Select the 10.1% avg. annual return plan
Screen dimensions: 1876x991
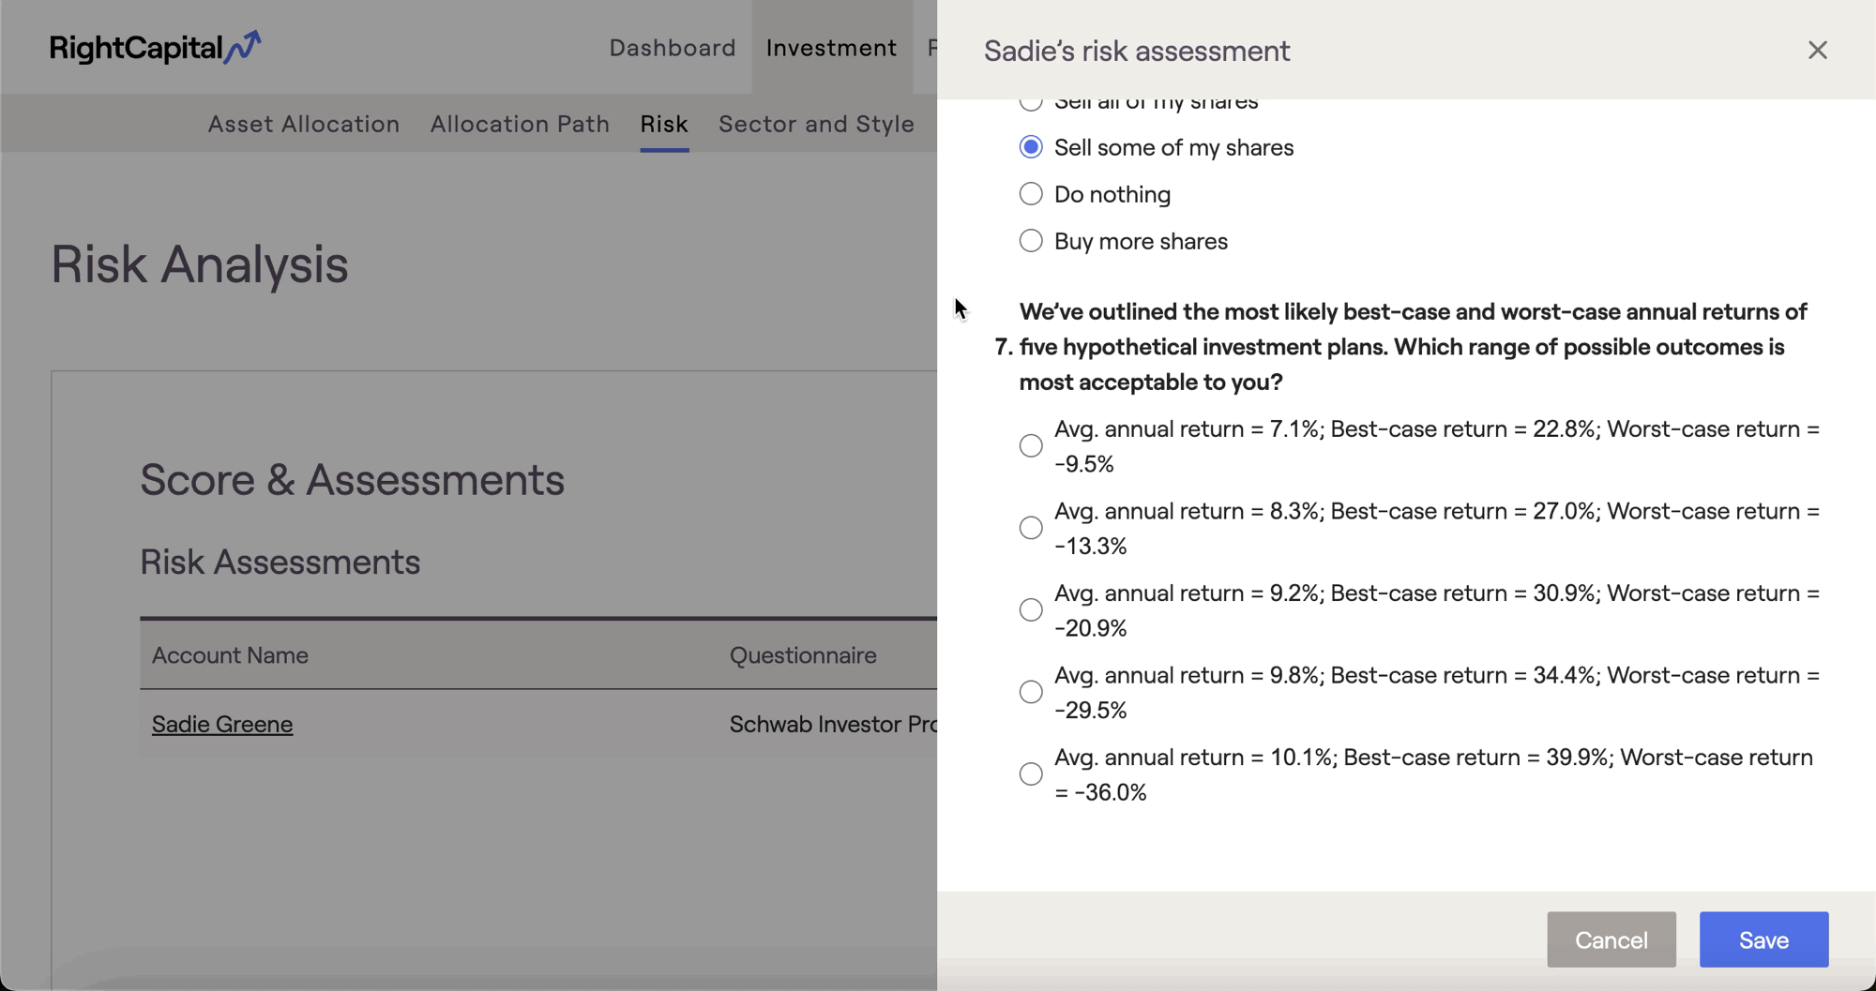coord(1031,774)
